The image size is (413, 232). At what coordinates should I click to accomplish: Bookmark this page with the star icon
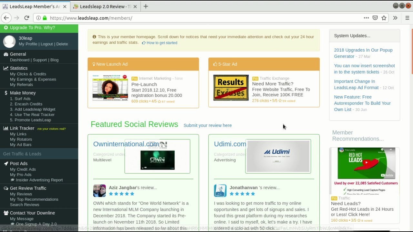point(384,18)
